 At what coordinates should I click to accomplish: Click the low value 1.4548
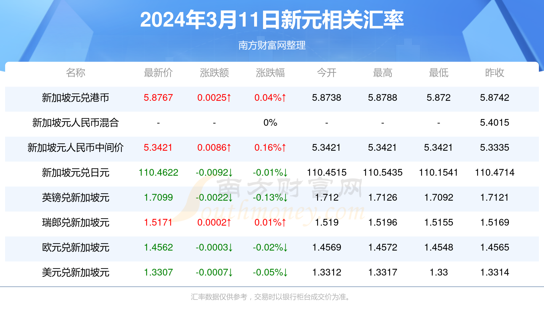(439, 247)
